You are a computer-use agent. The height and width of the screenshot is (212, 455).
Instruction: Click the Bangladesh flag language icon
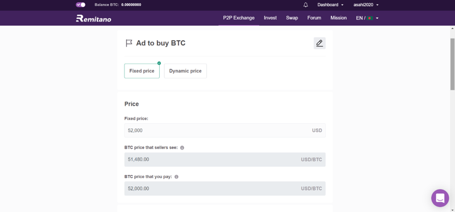click(369, 18)
